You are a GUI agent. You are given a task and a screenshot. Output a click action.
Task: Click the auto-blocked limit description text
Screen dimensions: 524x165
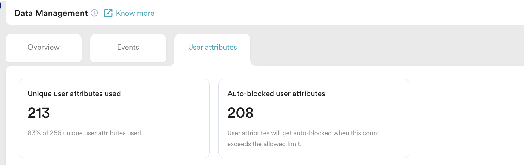(x=303, y=133)
